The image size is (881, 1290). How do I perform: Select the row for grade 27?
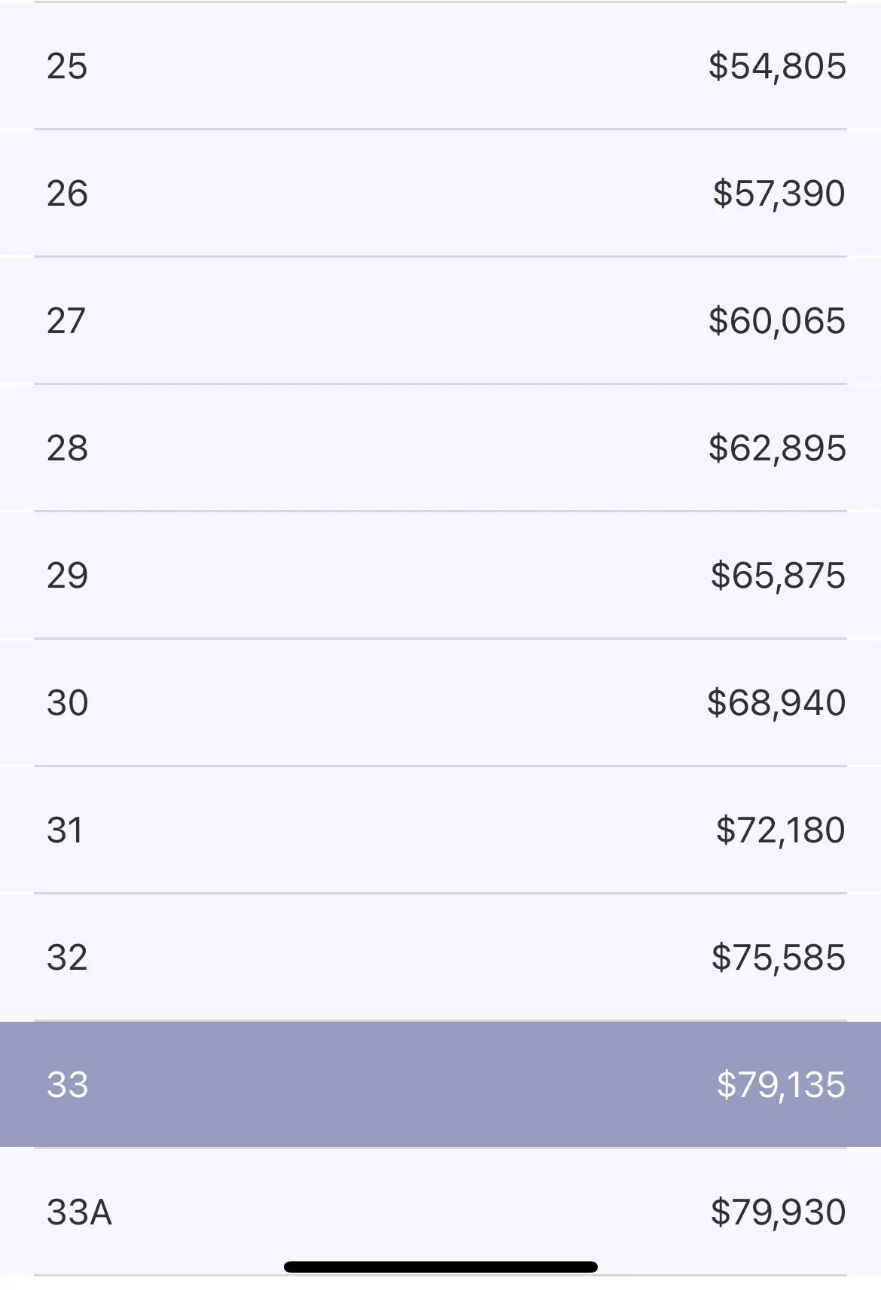coord(440,320)
